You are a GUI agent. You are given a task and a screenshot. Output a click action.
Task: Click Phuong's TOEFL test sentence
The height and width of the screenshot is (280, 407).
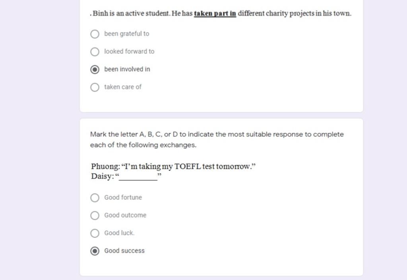(x=173, y=166)
